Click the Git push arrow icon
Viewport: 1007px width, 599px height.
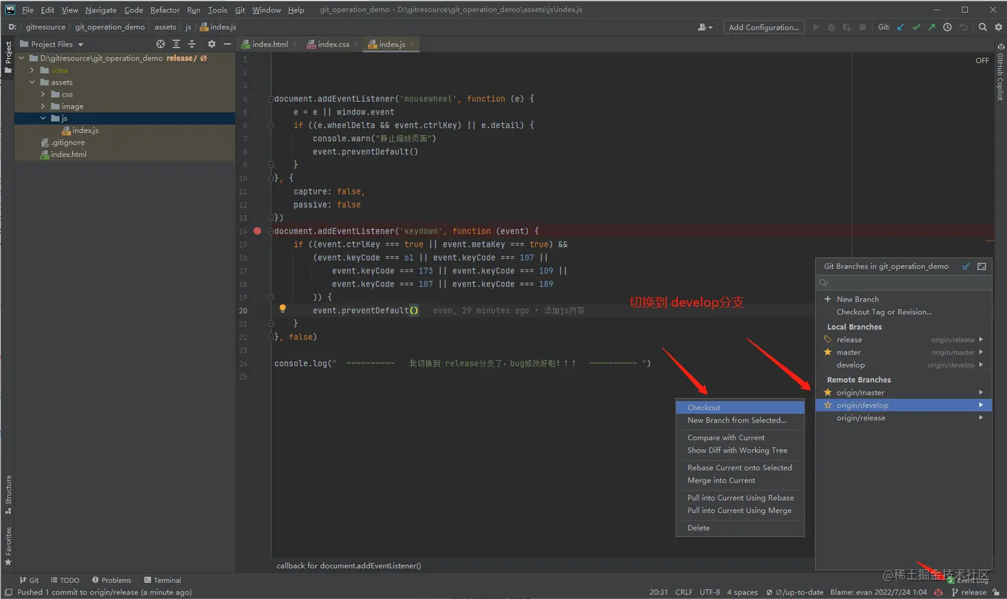tap(932, 27)
